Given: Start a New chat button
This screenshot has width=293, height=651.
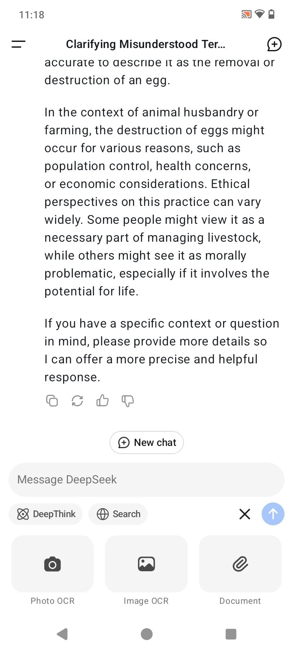Looking at the screenshot, I should [x=146, y=442].
